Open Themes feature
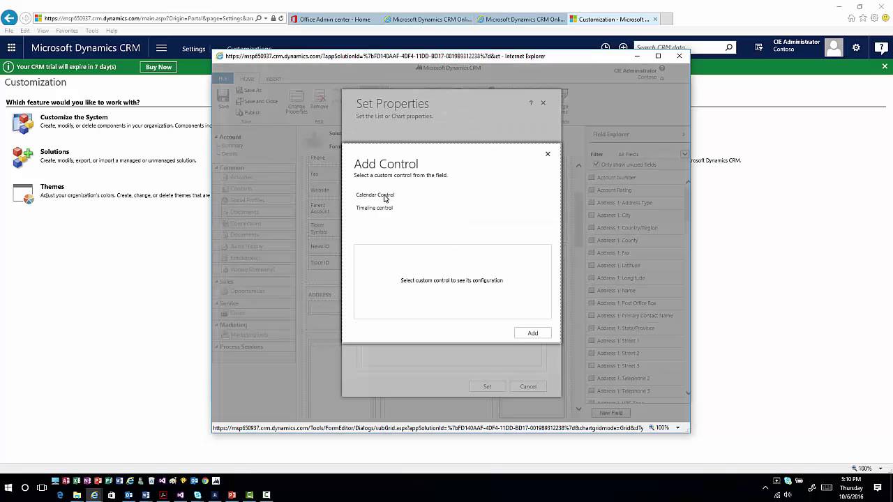The width and height of the screenshot is (893, 502). (52, 186)
